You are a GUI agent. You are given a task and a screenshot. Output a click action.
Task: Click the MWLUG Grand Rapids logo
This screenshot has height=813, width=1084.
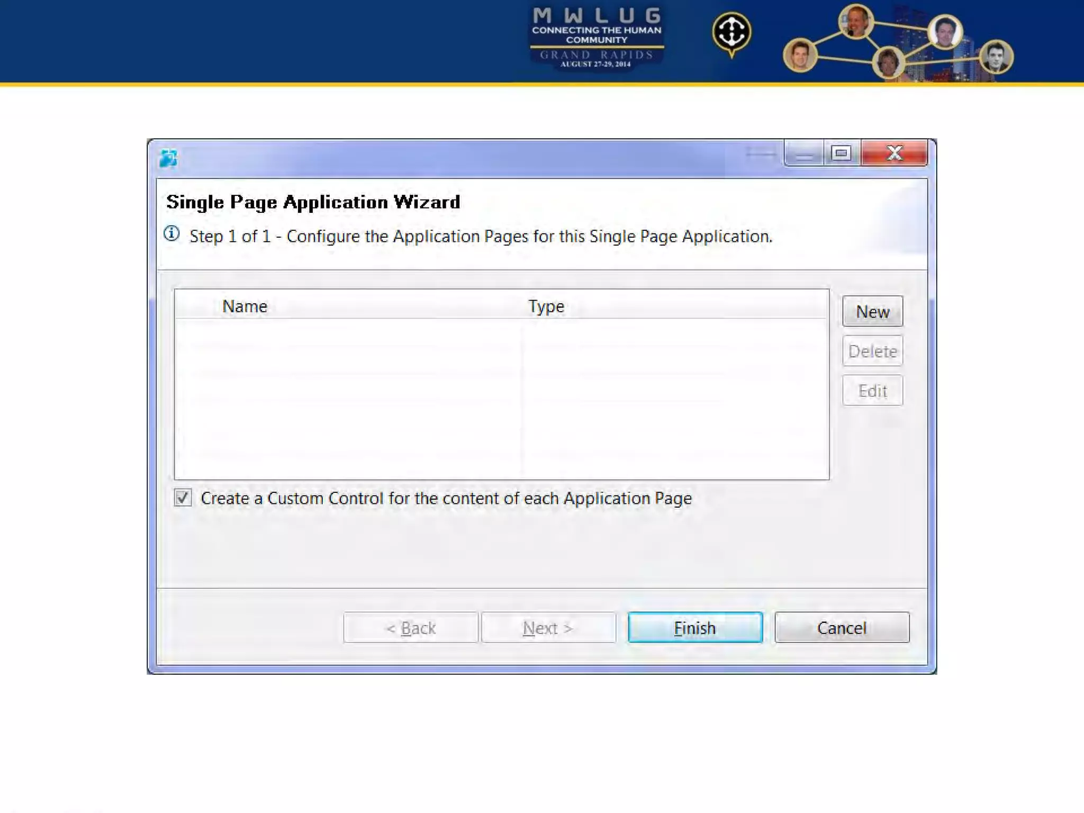point(597,38)
